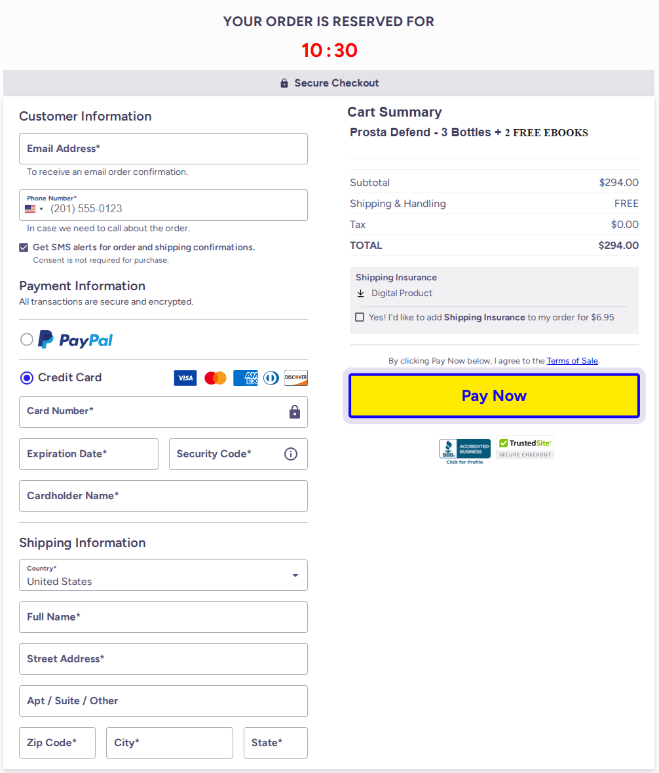Open the BBB Accredited Business profile badge
This screenshot has width=659, height=773.
tap(464, 450)
